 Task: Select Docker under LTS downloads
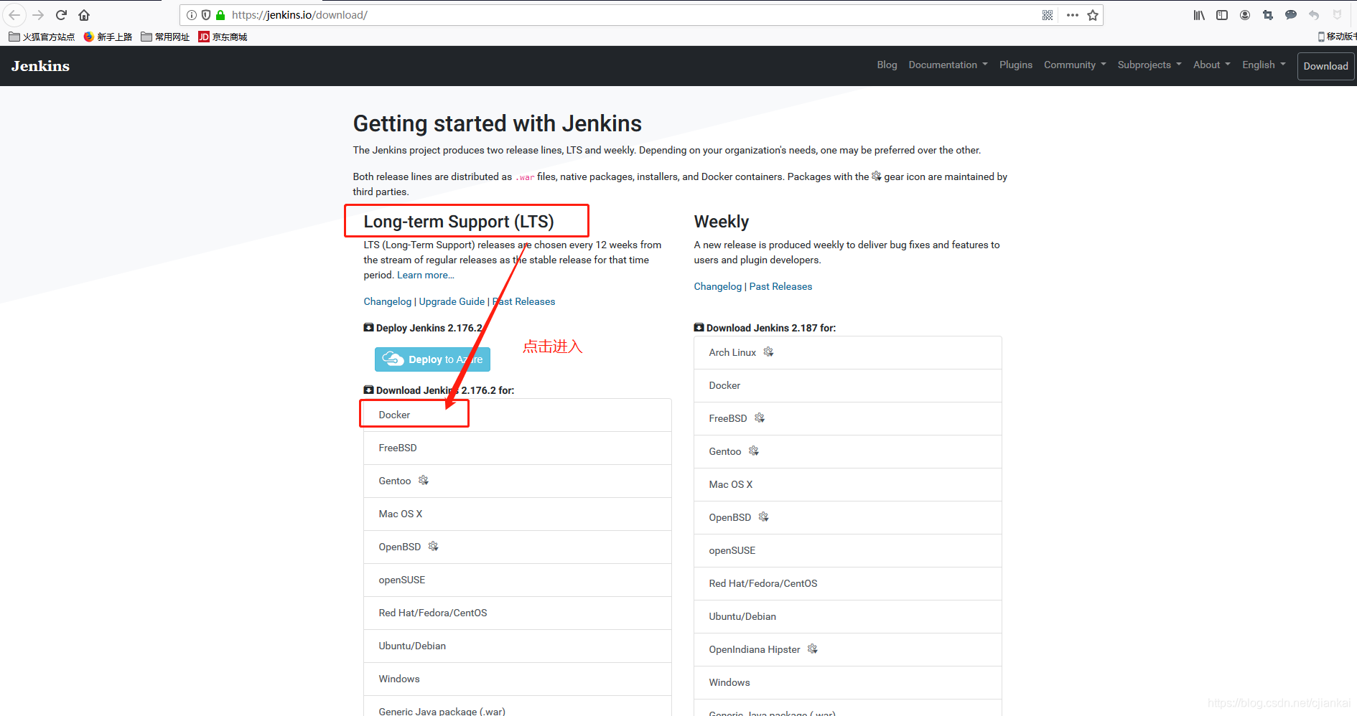[518, 415]
